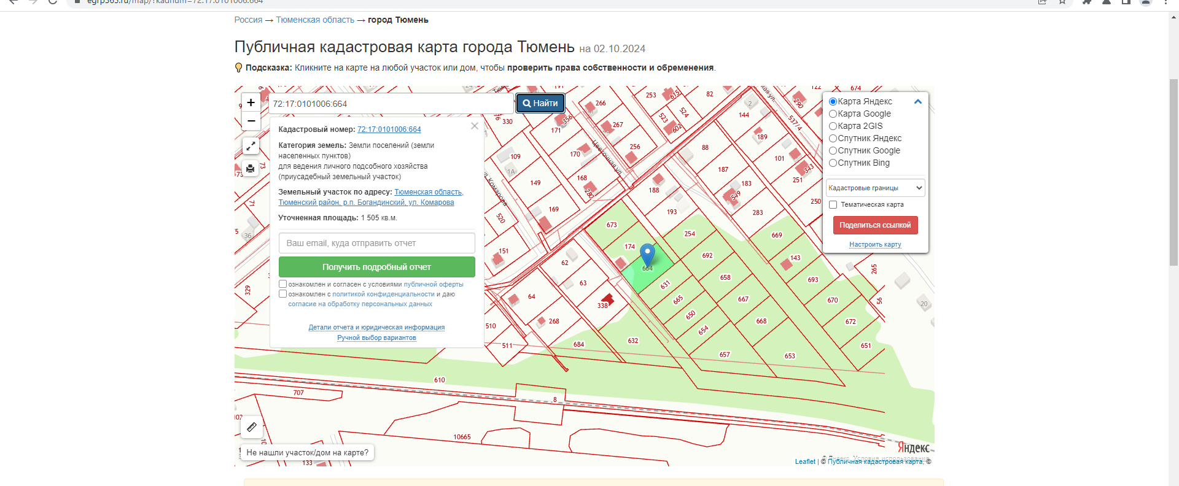Select Спутник Яндекс map layer

833,139
